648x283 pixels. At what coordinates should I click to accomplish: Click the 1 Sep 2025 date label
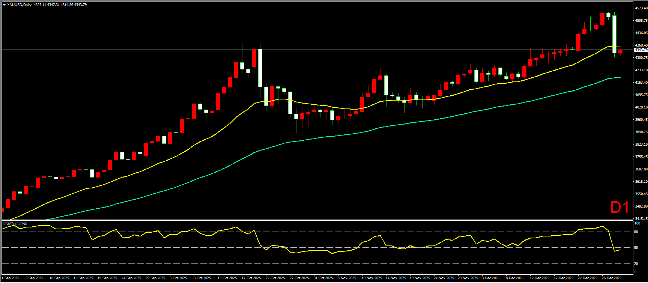click(x=11, y=278)
